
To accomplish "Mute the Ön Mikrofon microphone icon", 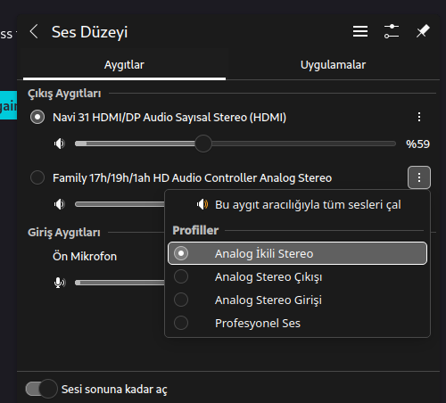I will 60,283.
